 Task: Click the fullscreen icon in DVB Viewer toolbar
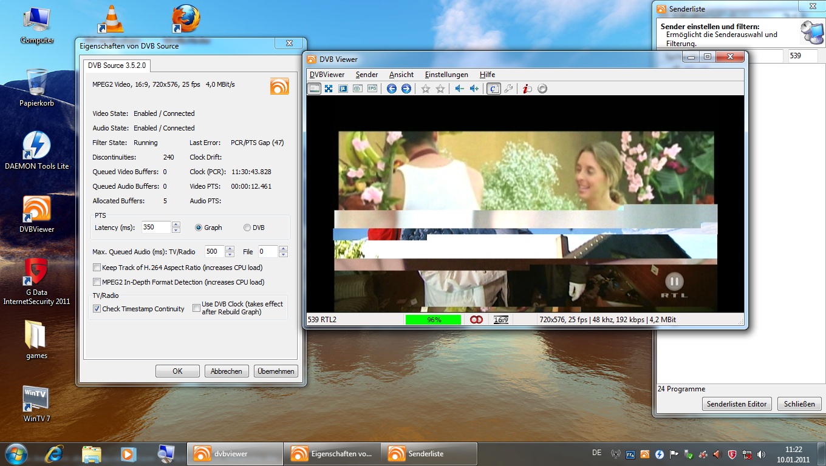(329, 89)
